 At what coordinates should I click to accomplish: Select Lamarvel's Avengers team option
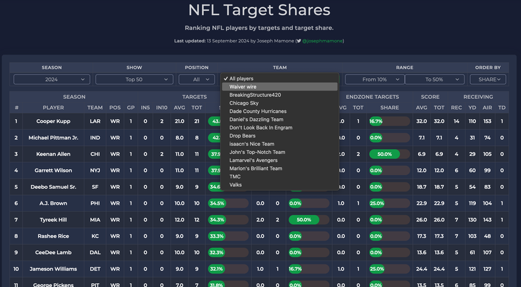click(280, 160)
